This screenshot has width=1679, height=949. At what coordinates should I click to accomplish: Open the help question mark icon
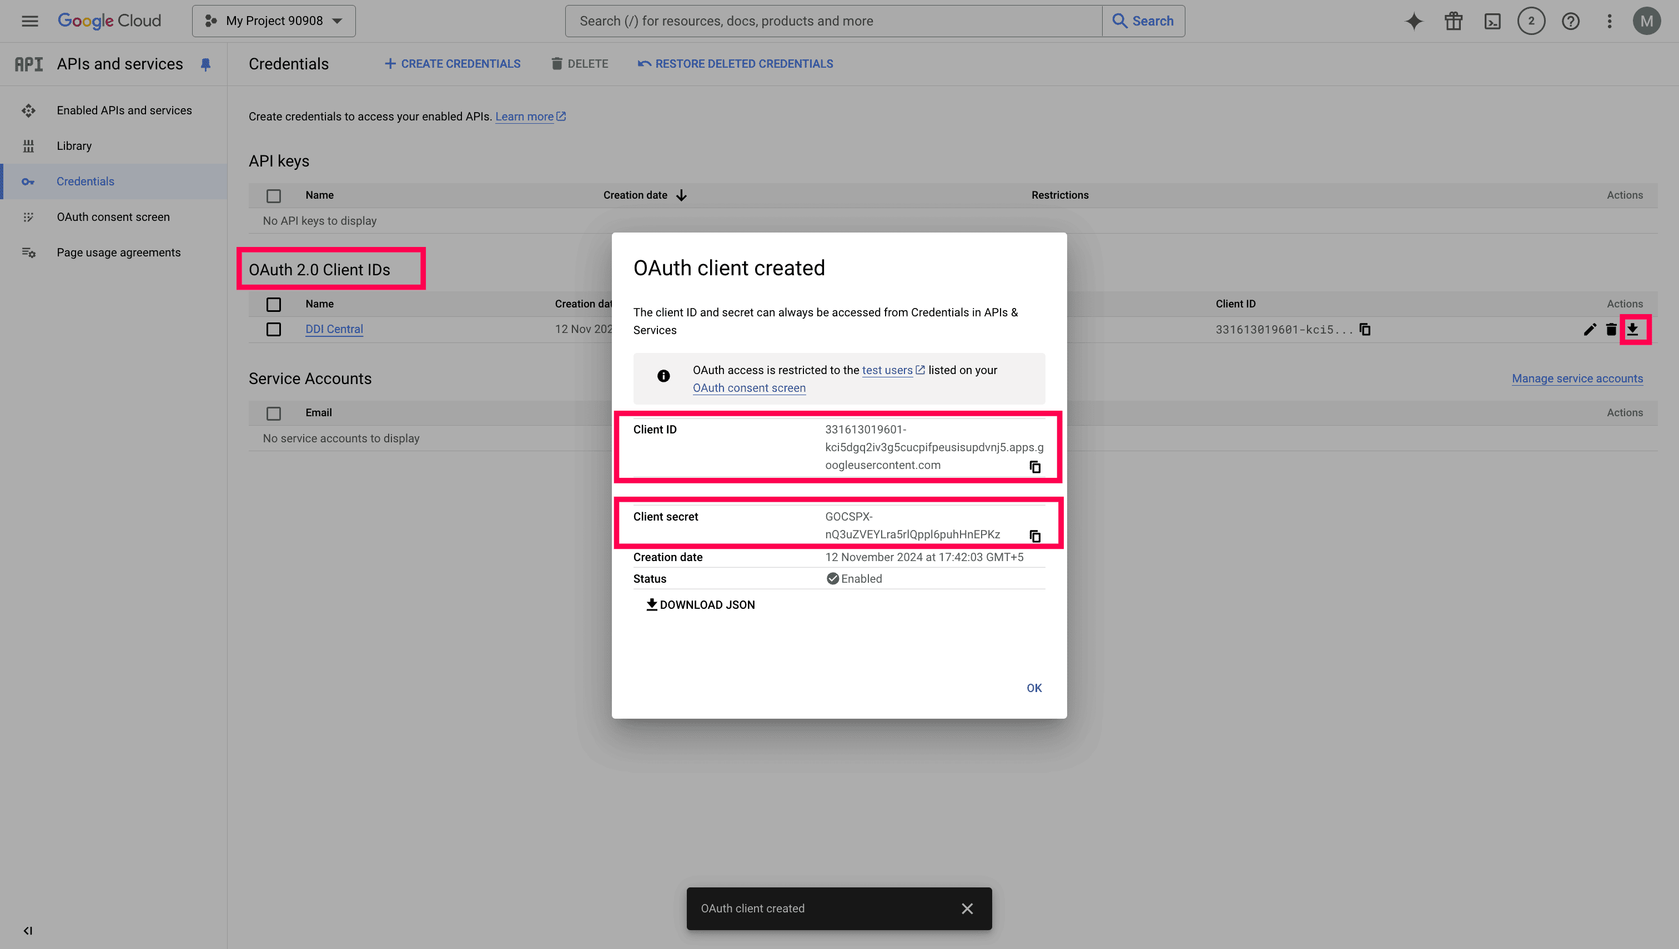[1570, 21]
